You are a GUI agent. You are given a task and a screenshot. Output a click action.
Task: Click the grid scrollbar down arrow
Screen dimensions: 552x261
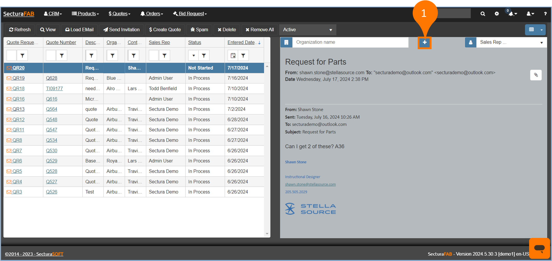coord(267,234)
